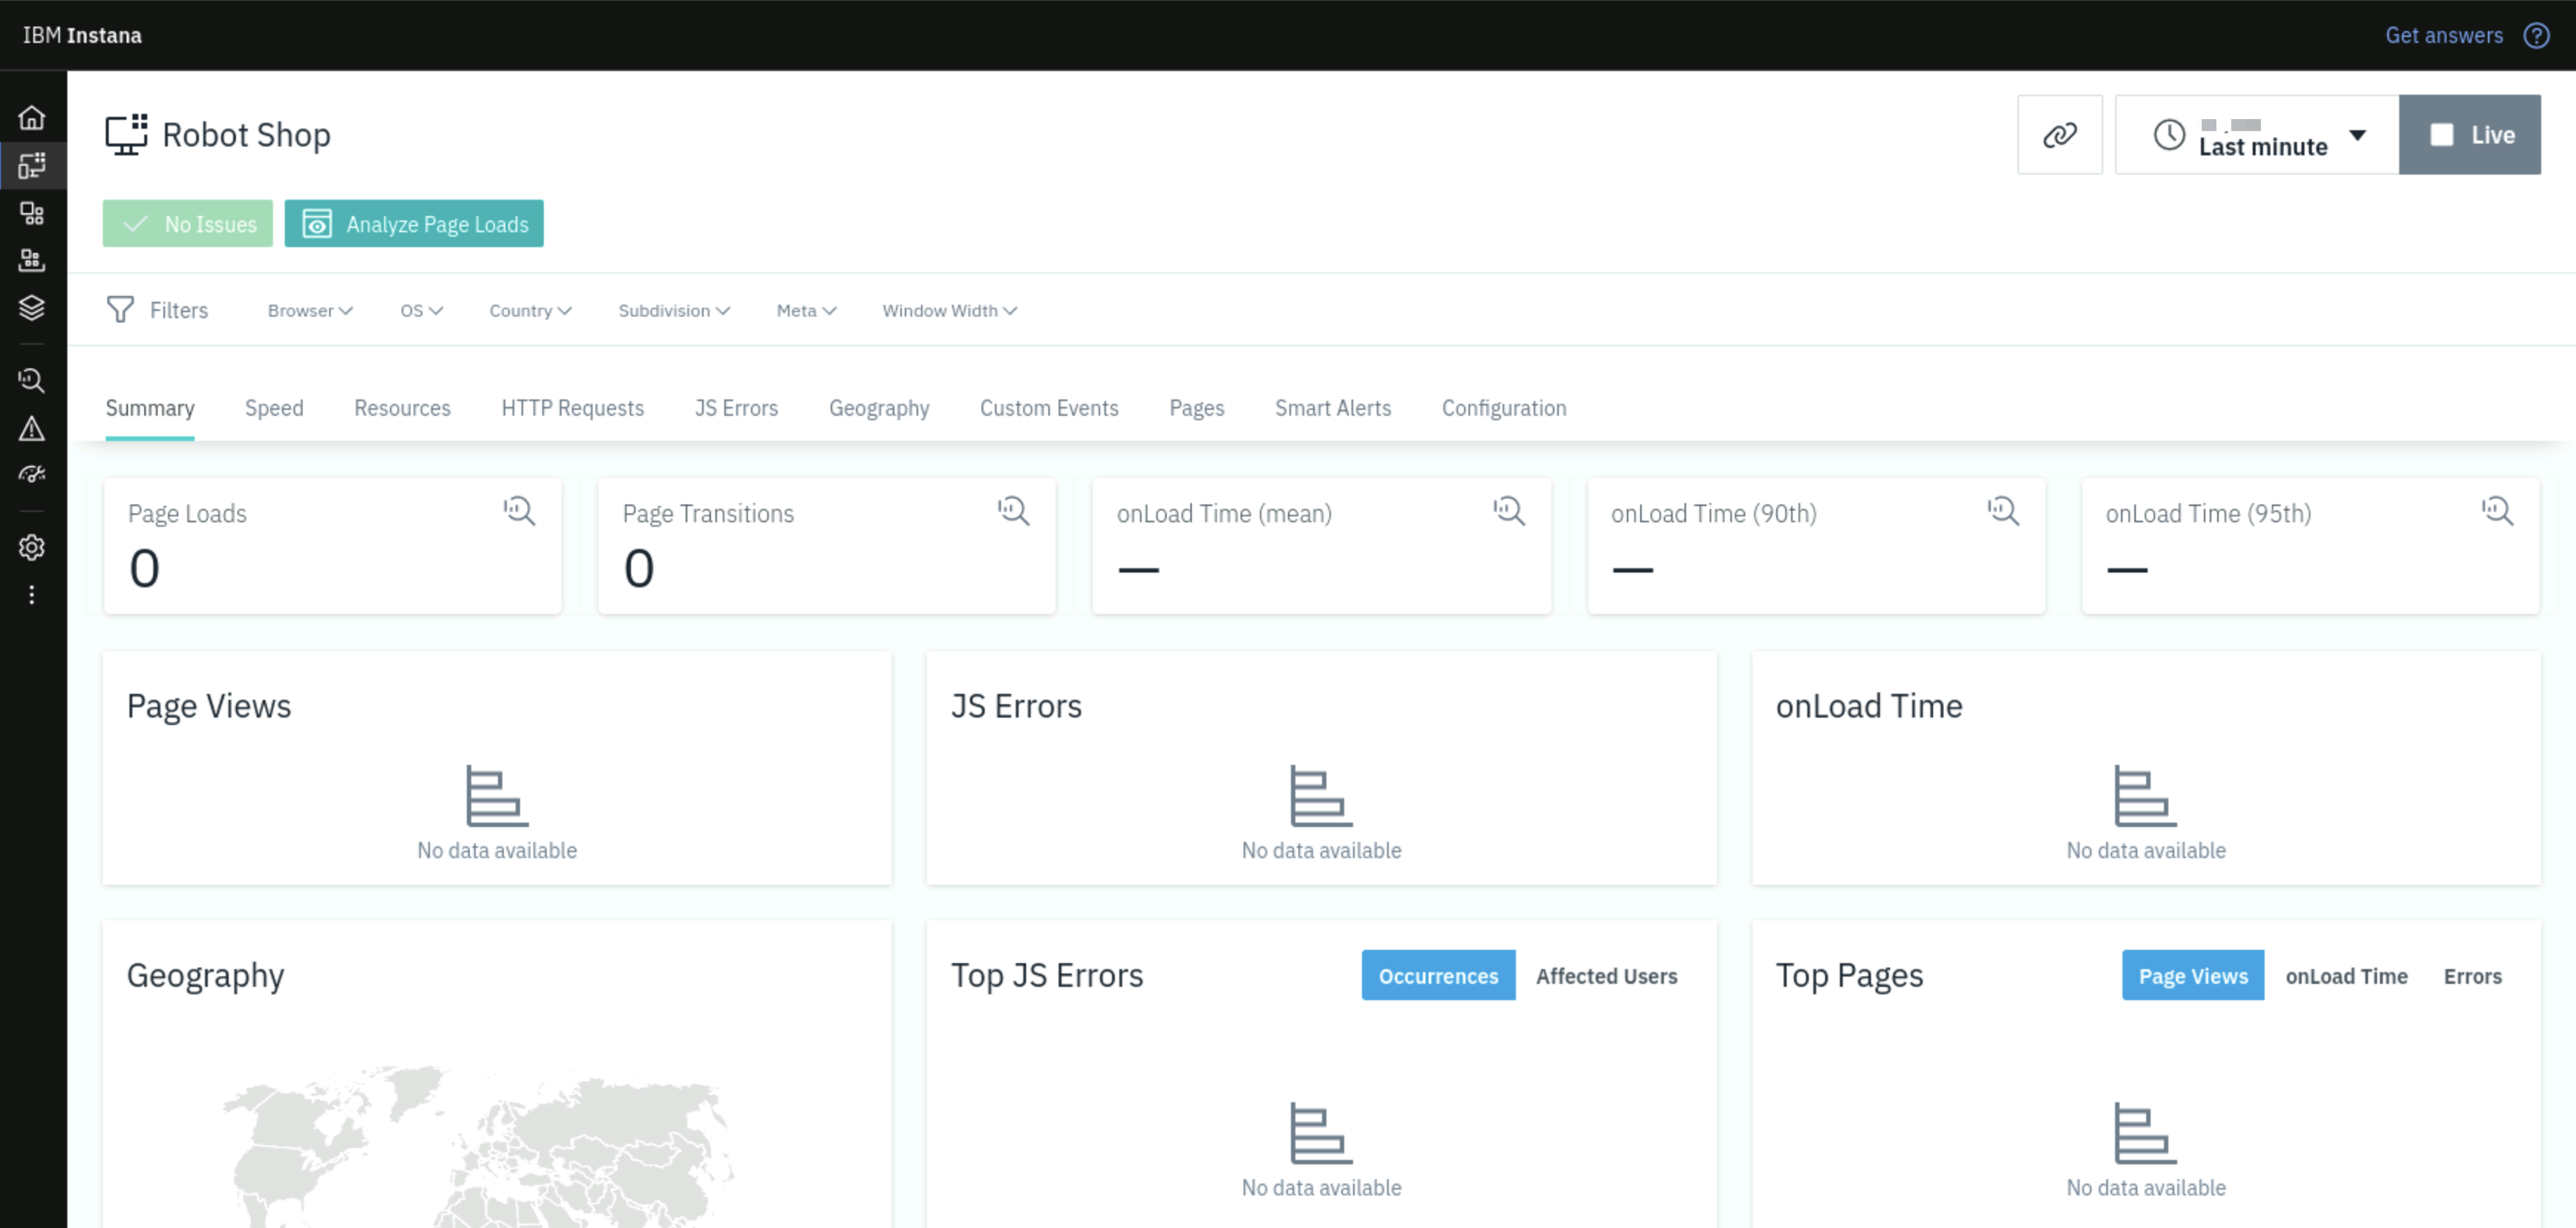Click the onLoad Time chart heading
Image resolution: width=2576 pixels, height=1228 pixels.
1868,706
